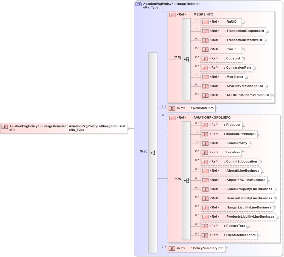Click the E icon of CommlPolicy
This screenshot has width=284, height=257.
(x=205, y=143)
